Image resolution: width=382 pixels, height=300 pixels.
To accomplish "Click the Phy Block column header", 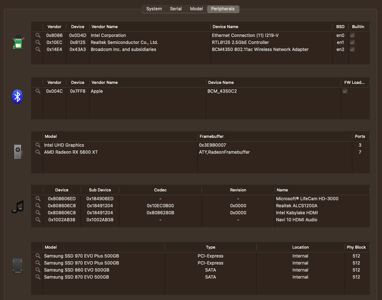I will pyautogui.click(x=356, y=247).
